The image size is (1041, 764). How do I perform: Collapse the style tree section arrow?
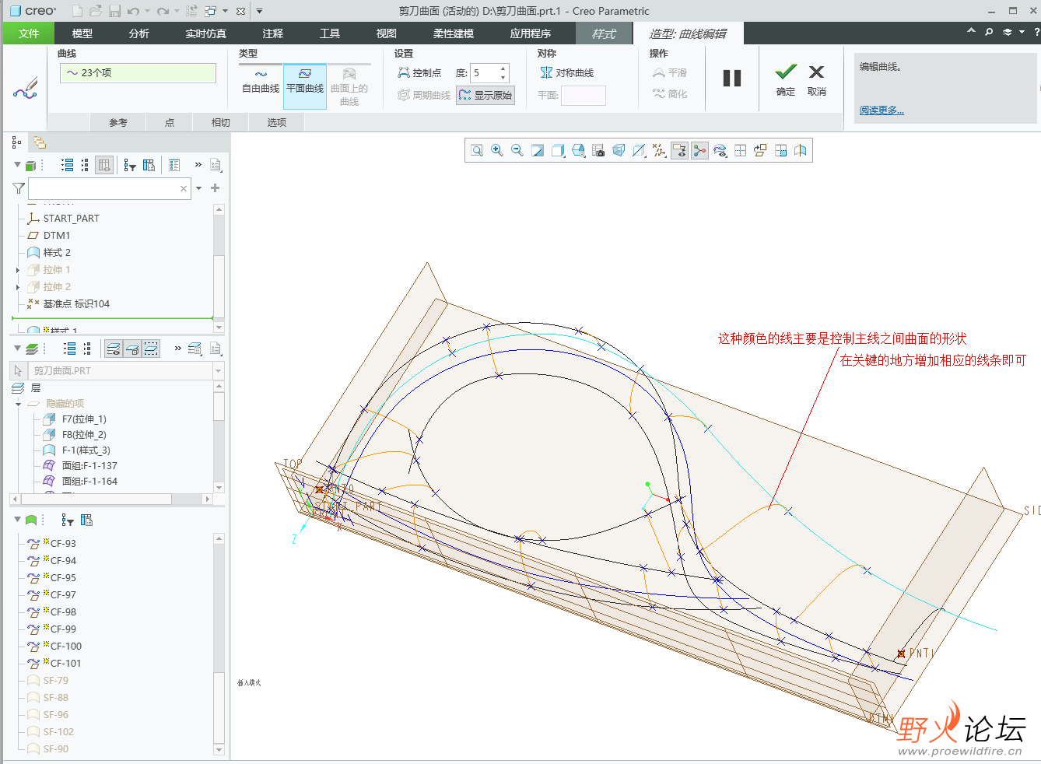(17, 520)
